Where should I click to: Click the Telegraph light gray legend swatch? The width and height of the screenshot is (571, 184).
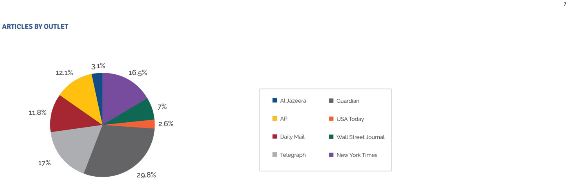(x=274, y=155)
